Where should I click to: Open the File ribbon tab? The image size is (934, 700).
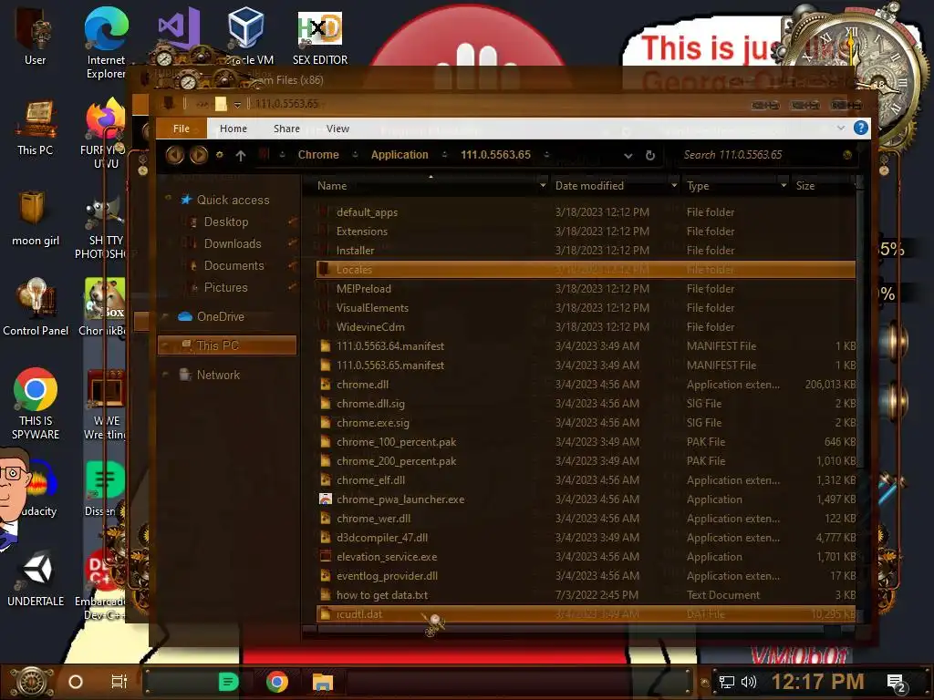pyautogui.click(x=182, y=129)
